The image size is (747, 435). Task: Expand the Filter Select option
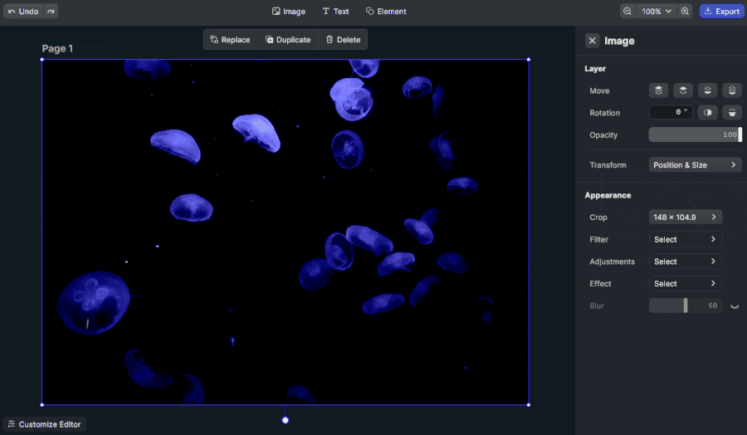pos(685,240)
